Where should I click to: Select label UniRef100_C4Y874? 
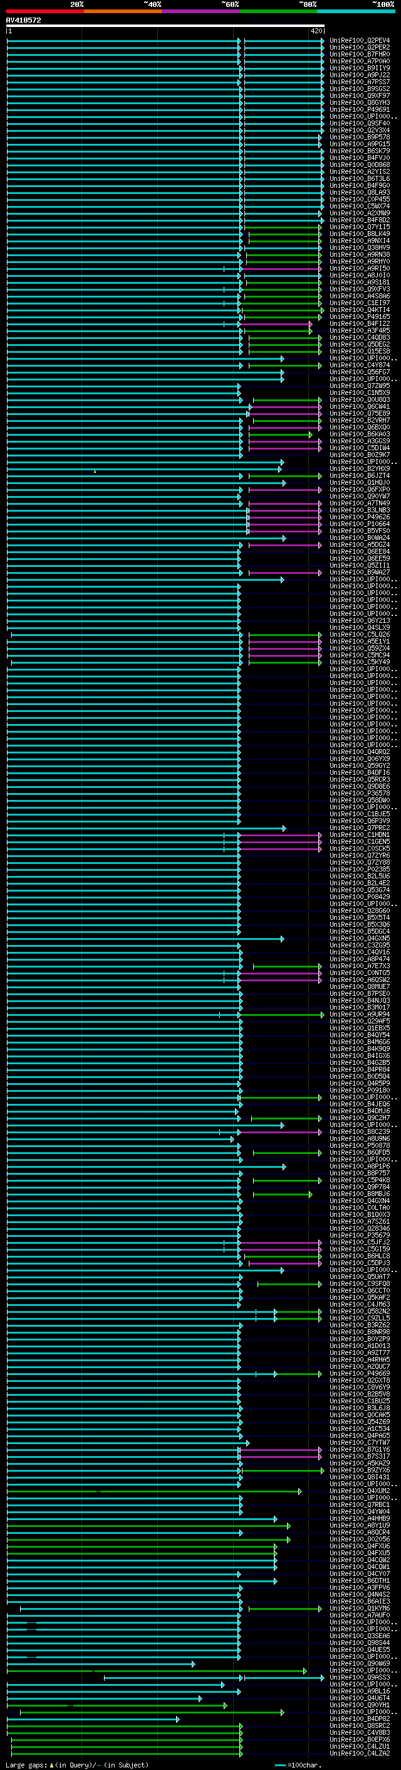(x=360, y=365)
